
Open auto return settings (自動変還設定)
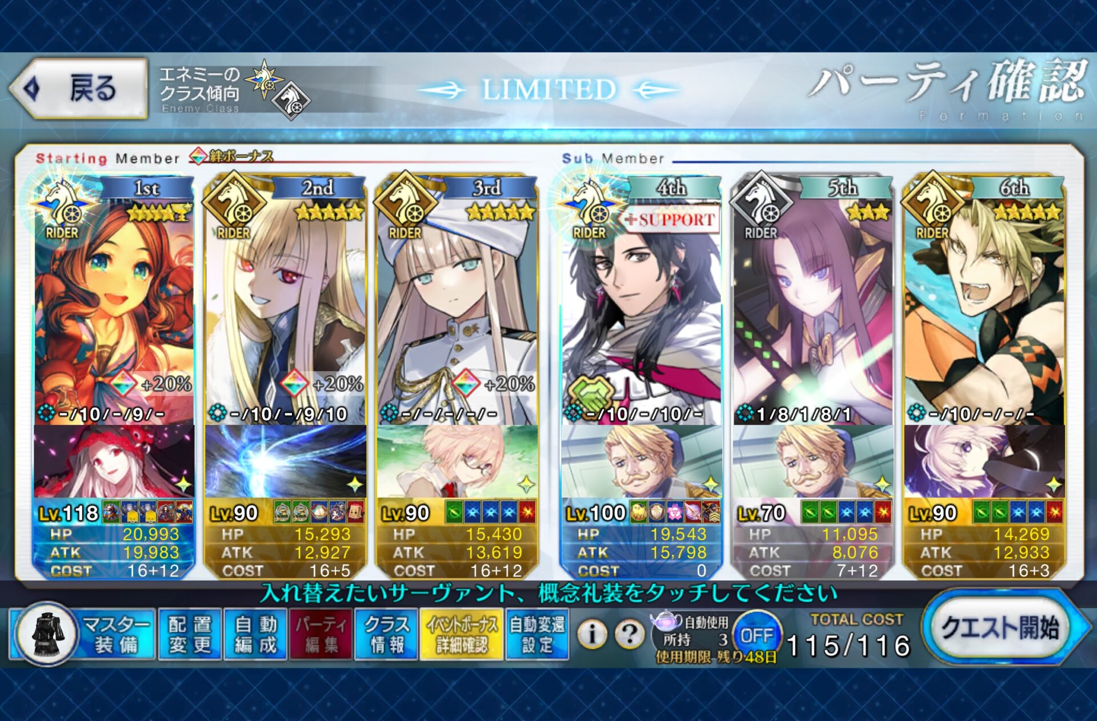pos(537,634)
